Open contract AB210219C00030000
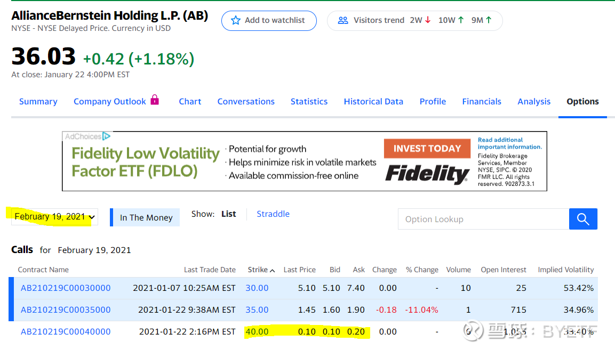Viewport: 615px width, 350px height. (66, 288)
